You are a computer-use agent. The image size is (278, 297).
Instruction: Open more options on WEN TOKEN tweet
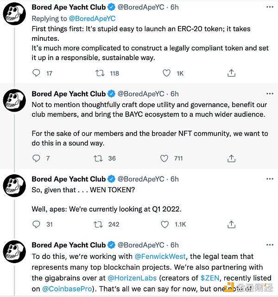[x=269, y=179]
